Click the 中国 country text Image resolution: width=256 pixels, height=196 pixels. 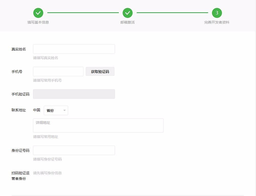click(37, 110)
